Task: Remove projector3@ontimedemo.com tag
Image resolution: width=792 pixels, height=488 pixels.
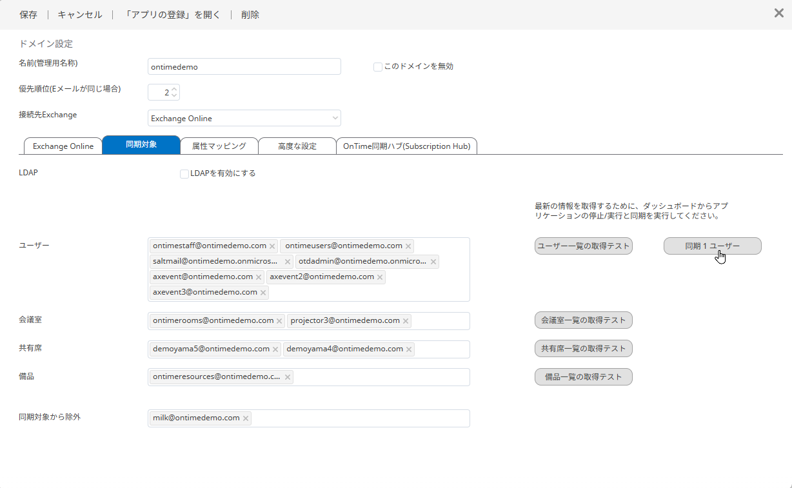Action: point(406,321)
